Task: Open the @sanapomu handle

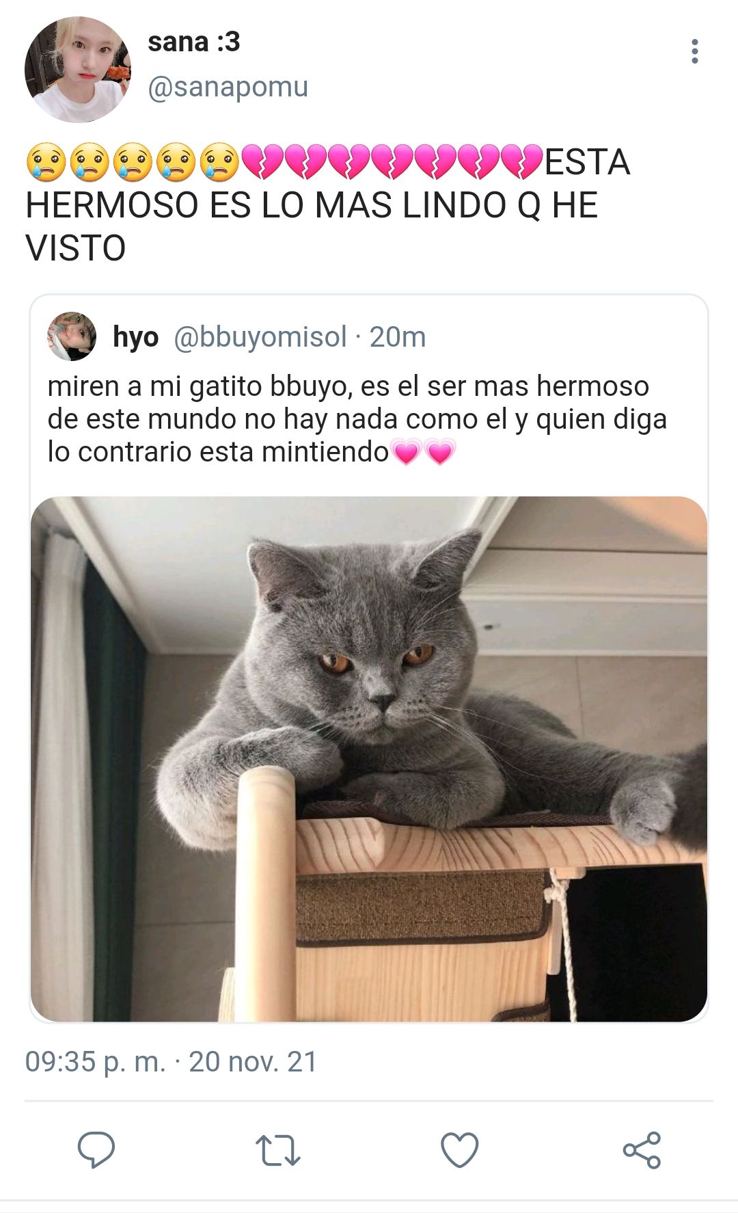Action: [228, 88]
